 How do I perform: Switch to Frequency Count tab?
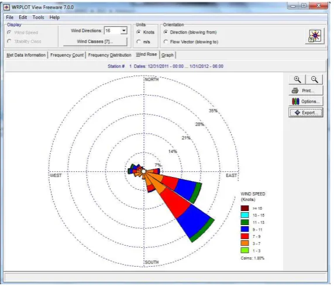click(67, 55)
